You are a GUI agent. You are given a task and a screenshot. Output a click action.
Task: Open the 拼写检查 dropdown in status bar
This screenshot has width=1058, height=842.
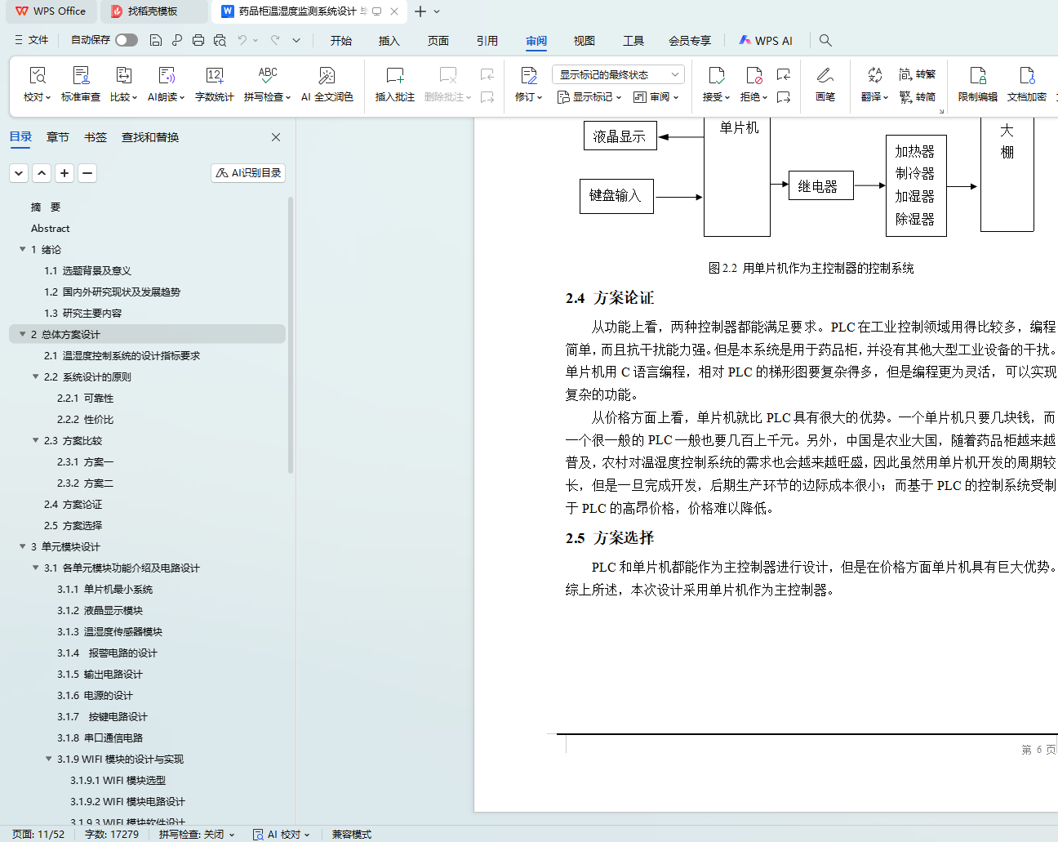pyautogui.click(x=197, y=834)
